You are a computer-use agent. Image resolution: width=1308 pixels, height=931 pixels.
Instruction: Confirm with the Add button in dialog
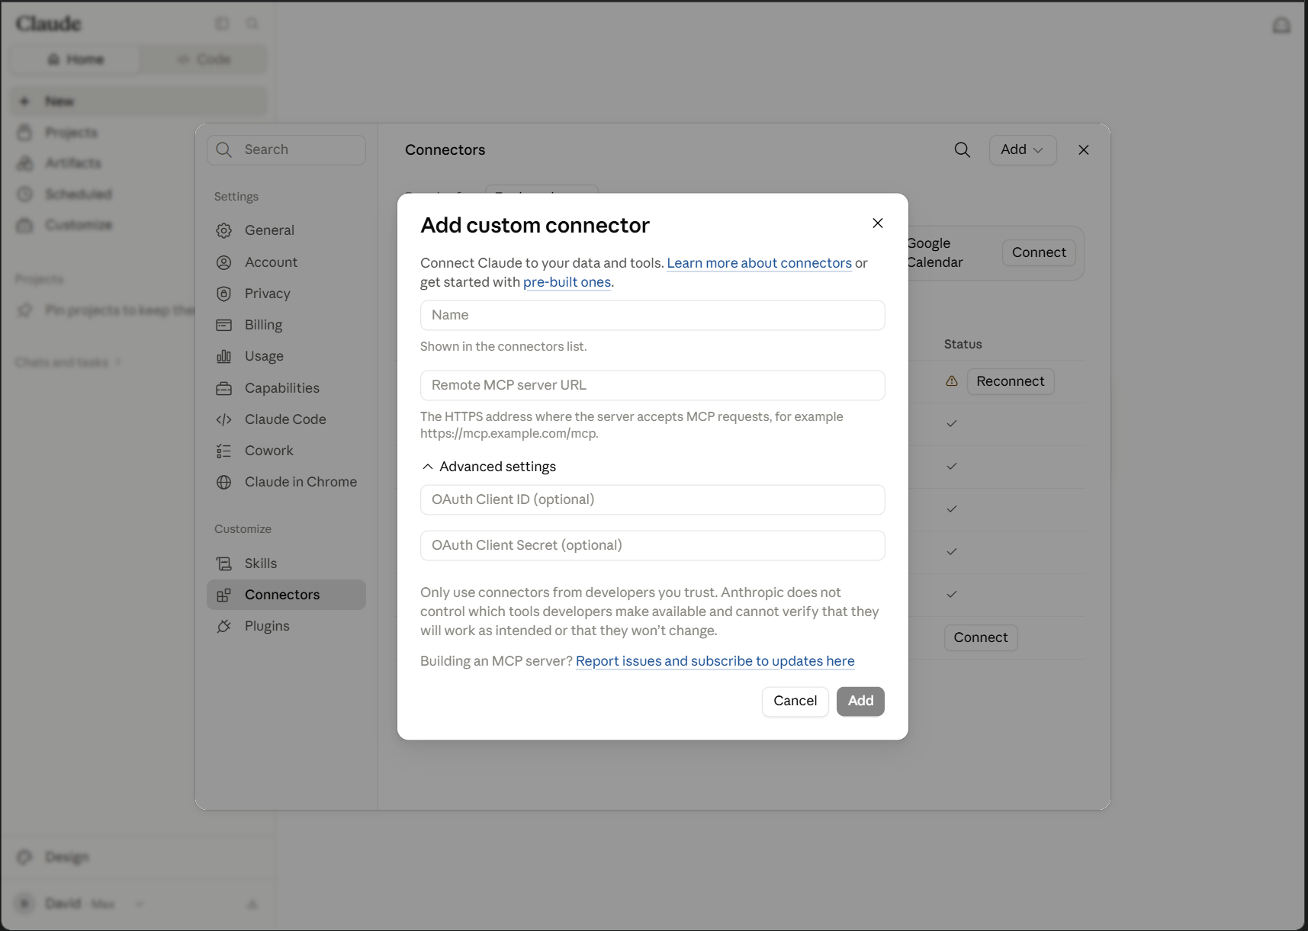coord(860,701)
